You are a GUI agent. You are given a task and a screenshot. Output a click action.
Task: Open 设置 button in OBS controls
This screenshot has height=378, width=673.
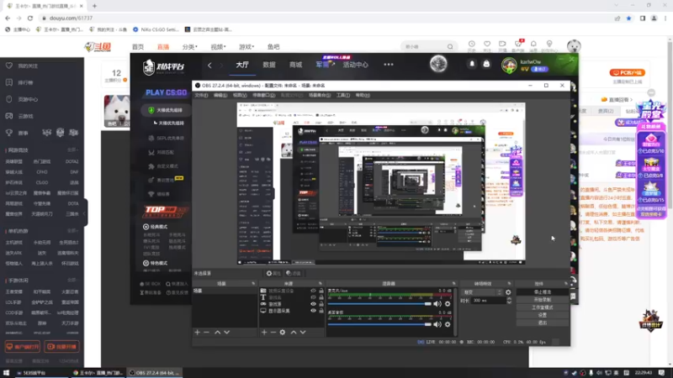[x=542, y=315]
